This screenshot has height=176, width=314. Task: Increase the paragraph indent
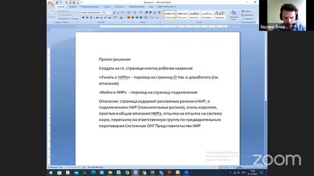pos(151,13)
